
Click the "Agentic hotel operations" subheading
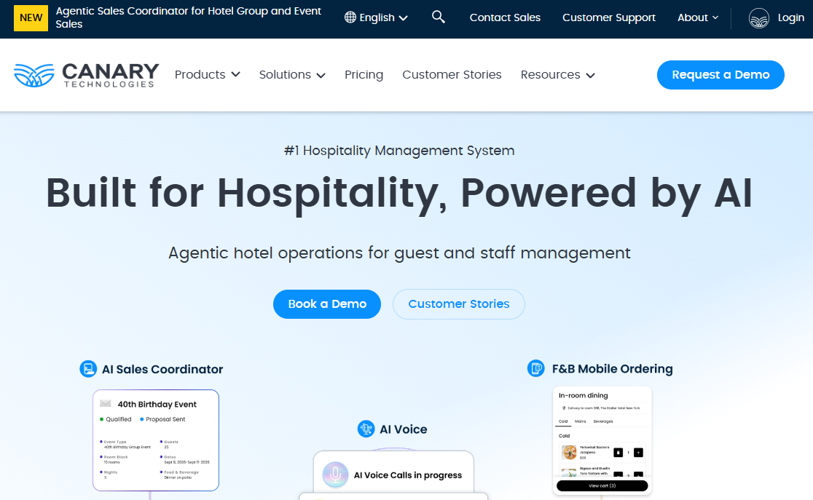[x=399, y=253]
